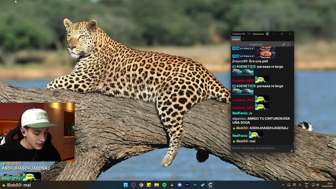This screenshot has height=189, width=336.
Task: Open OBS Studio from the taskbar
Action: [x=133, y=185]
